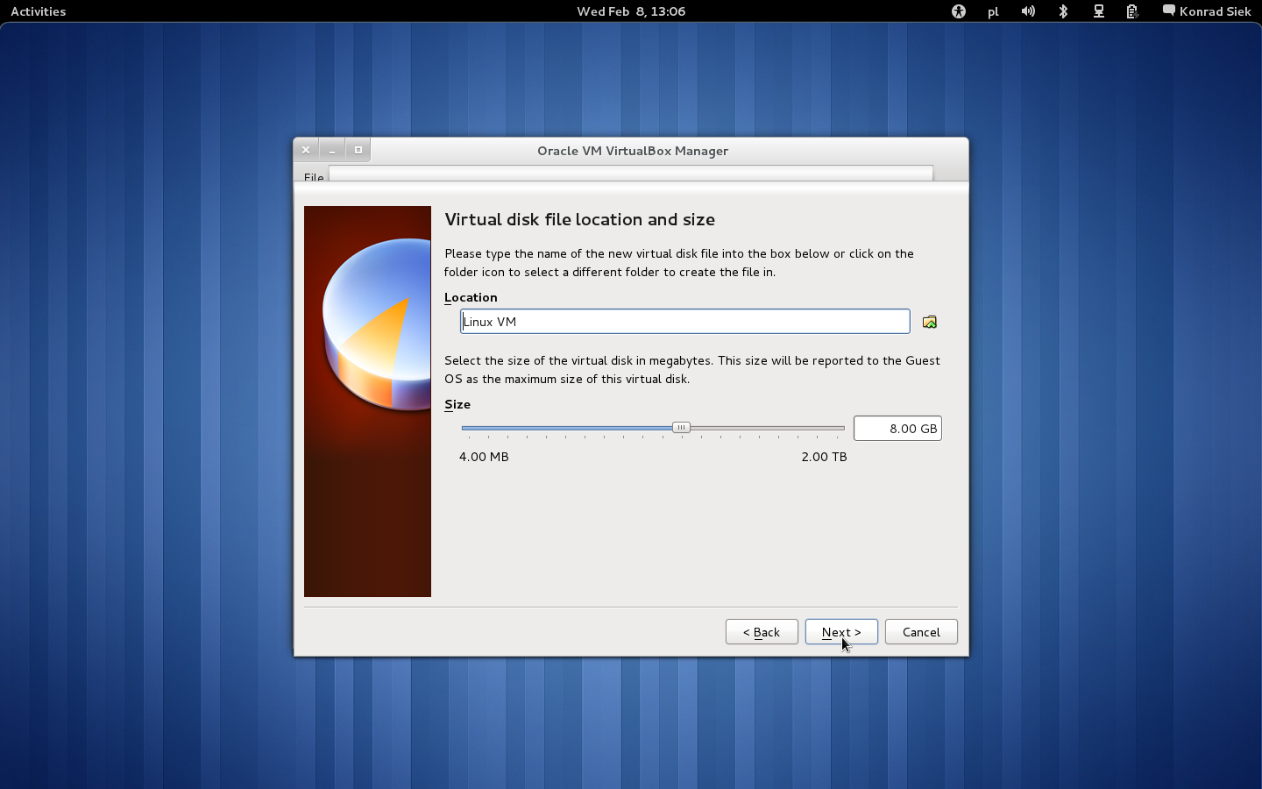Open the File menu

point(314,177)
